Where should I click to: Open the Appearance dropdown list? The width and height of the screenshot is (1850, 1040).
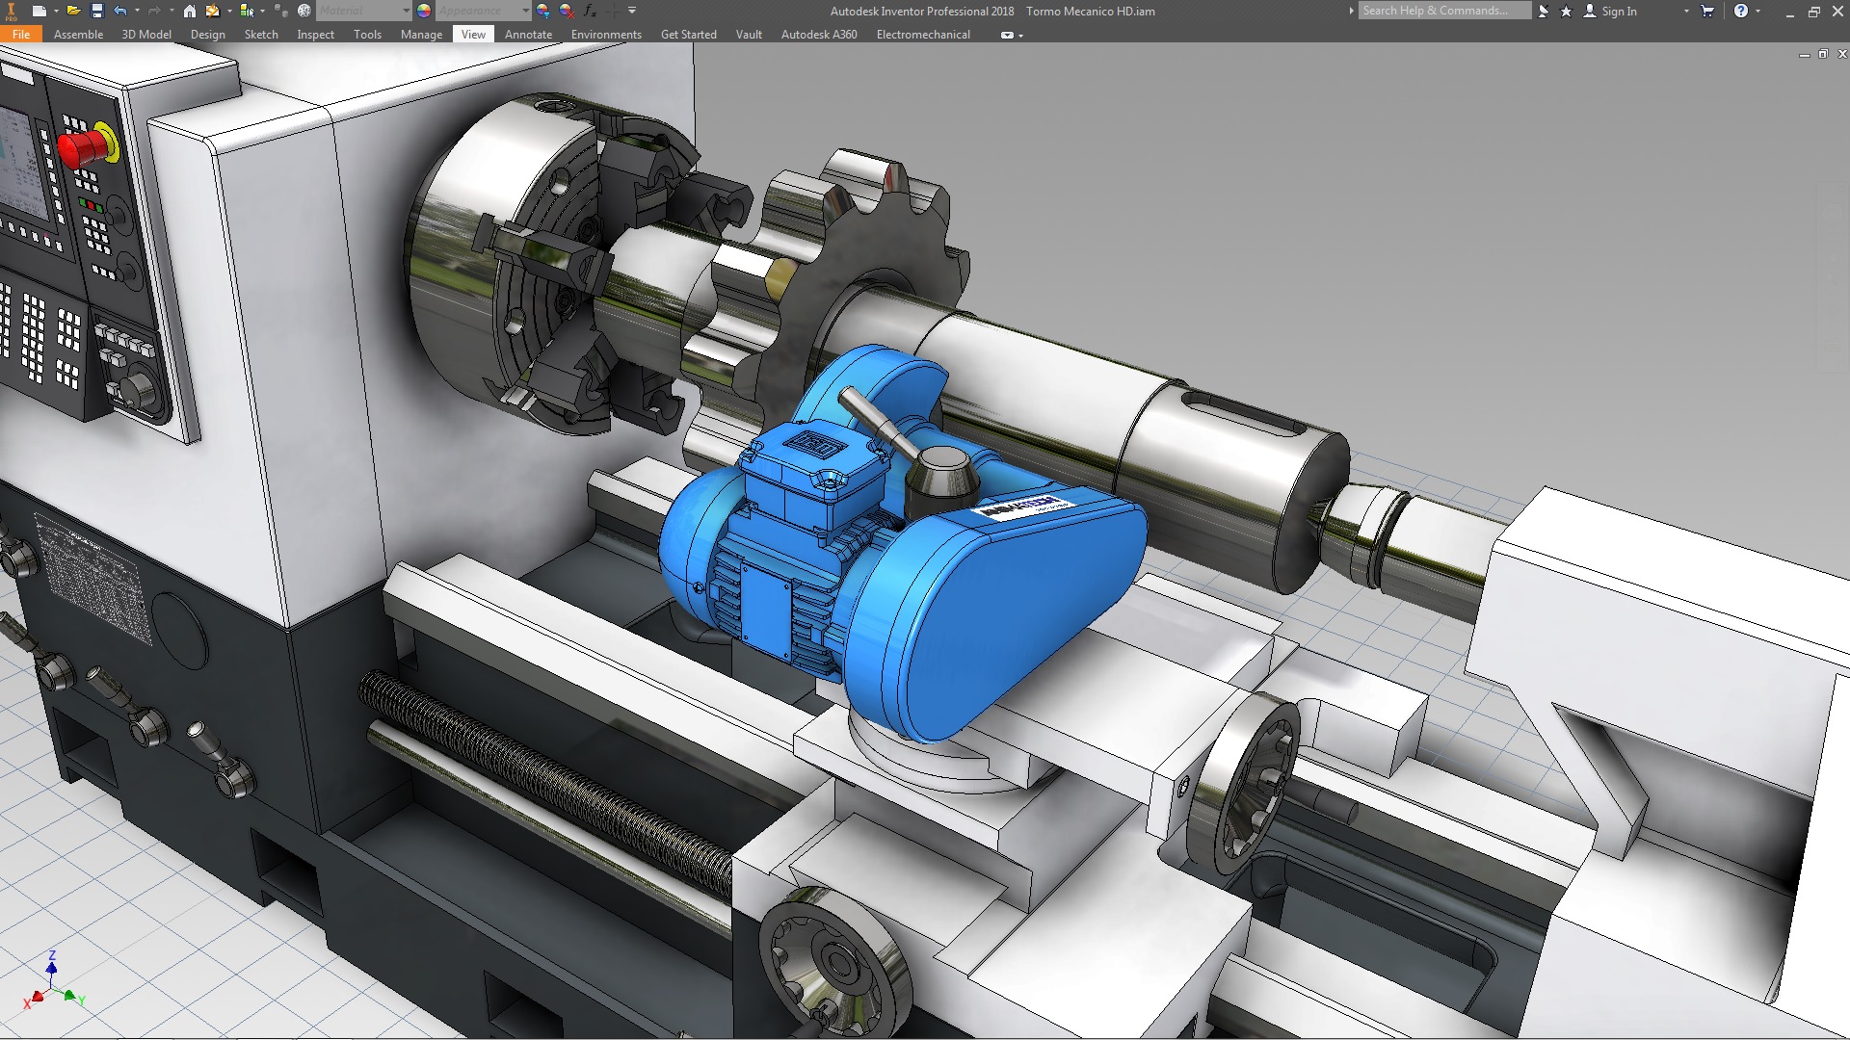click(x=525, y=11)
